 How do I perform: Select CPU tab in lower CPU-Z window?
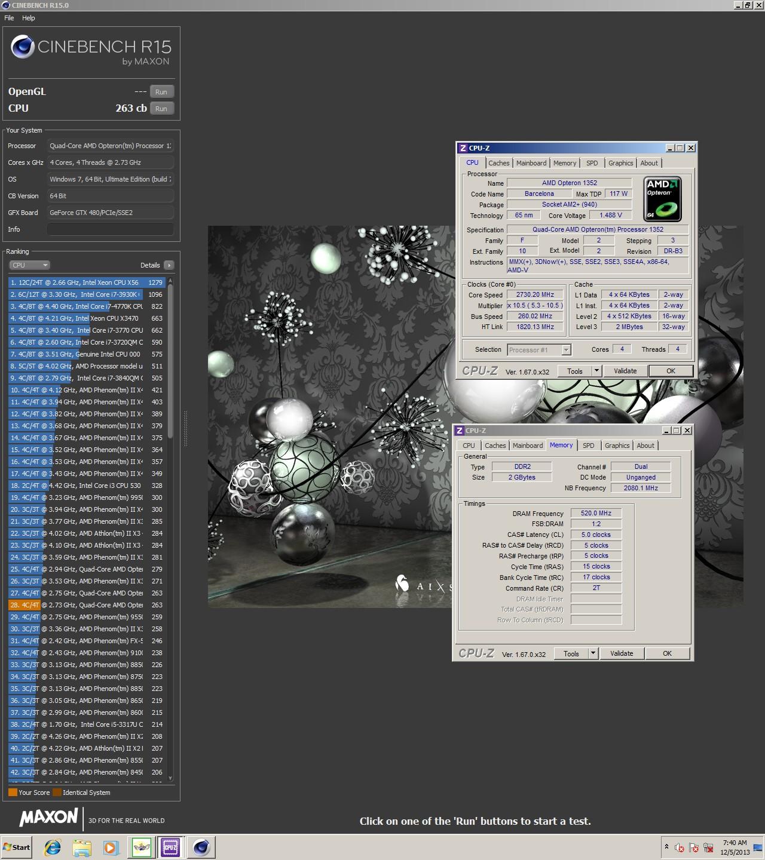(x=469, y=446)
